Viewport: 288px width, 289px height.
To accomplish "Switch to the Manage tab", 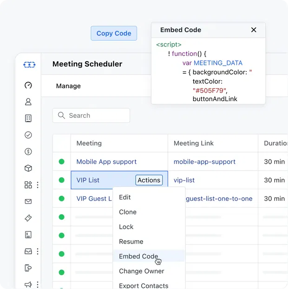I will click(68, 86).
